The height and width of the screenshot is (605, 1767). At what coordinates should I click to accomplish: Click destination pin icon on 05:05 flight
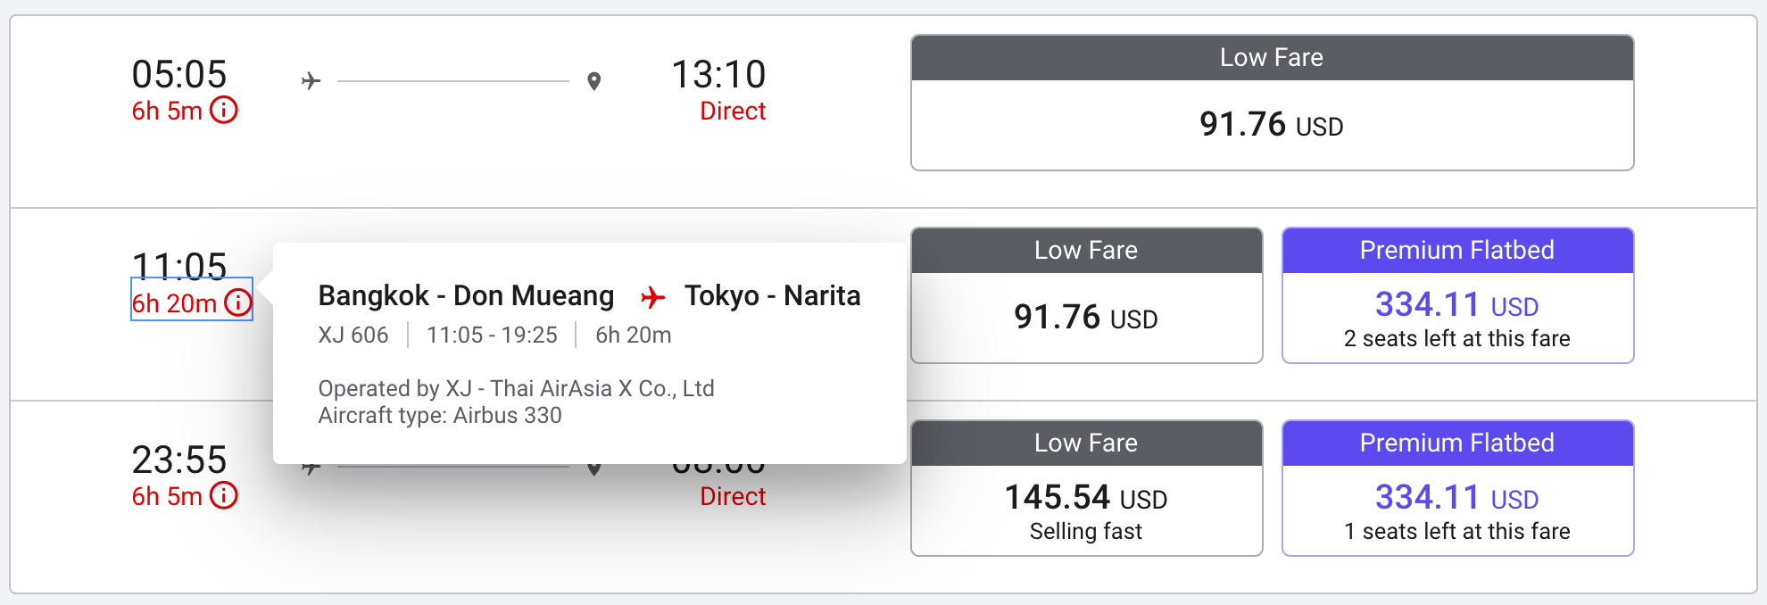coord(594,81)
